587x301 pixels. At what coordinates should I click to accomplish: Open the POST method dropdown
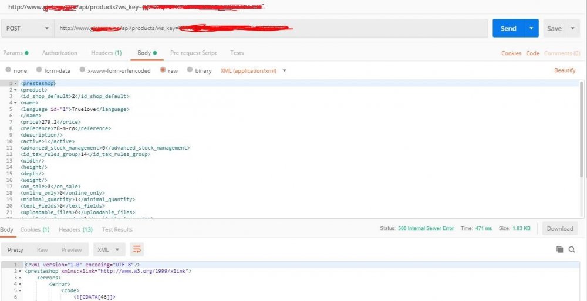click(28, 28)
